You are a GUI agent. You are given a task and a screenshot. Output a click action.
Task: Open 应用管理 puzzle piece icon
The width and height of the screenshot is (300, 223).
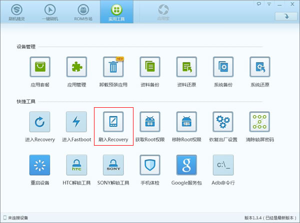[x=76, y=67]
